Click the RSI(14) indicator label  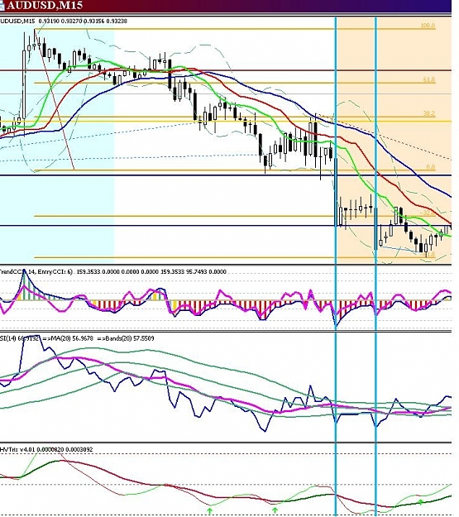(x=7, y=338)
